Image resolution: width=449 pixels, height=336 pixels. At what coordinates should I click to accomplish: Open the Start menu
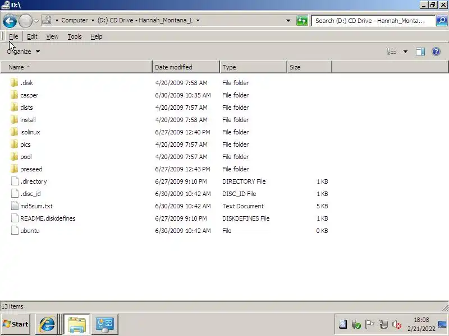(16, 324)
